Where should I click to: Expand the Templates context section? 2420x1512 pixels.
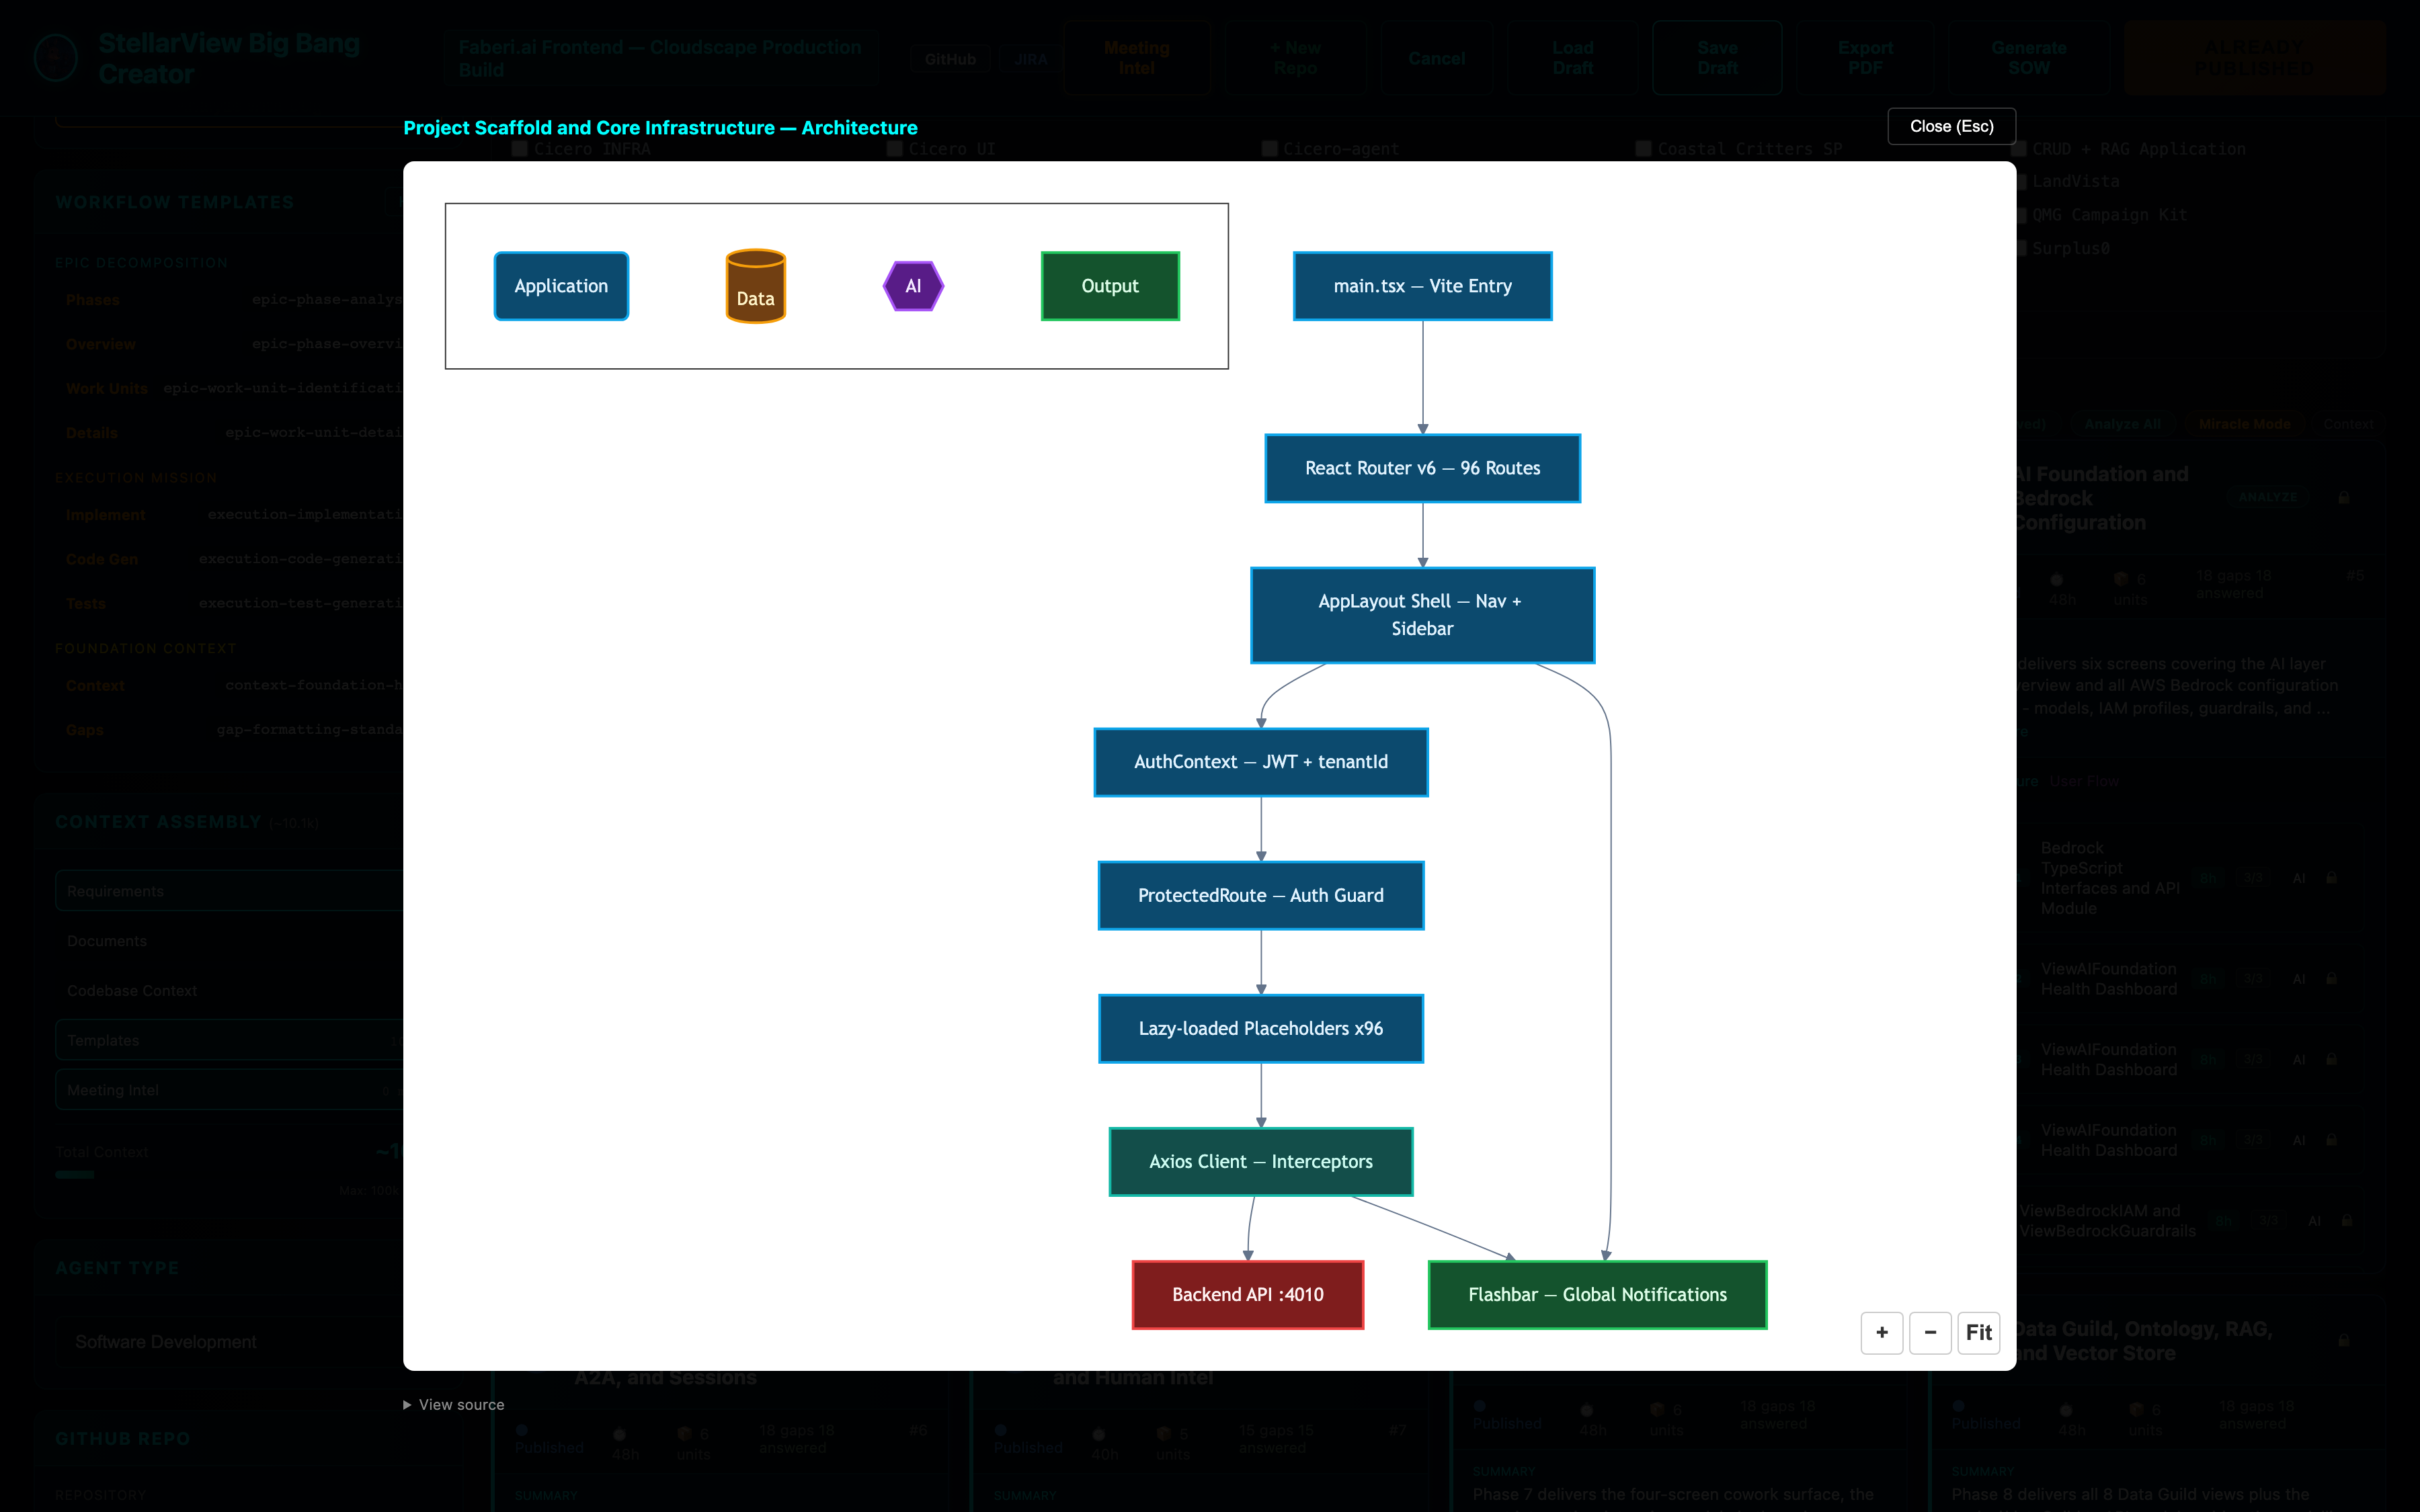click(230, 1040)
